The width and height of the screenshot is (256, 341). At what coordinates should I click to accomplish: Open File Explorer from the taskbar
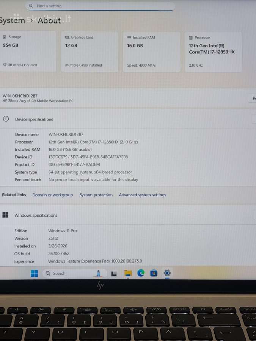(x=128, y=273)
